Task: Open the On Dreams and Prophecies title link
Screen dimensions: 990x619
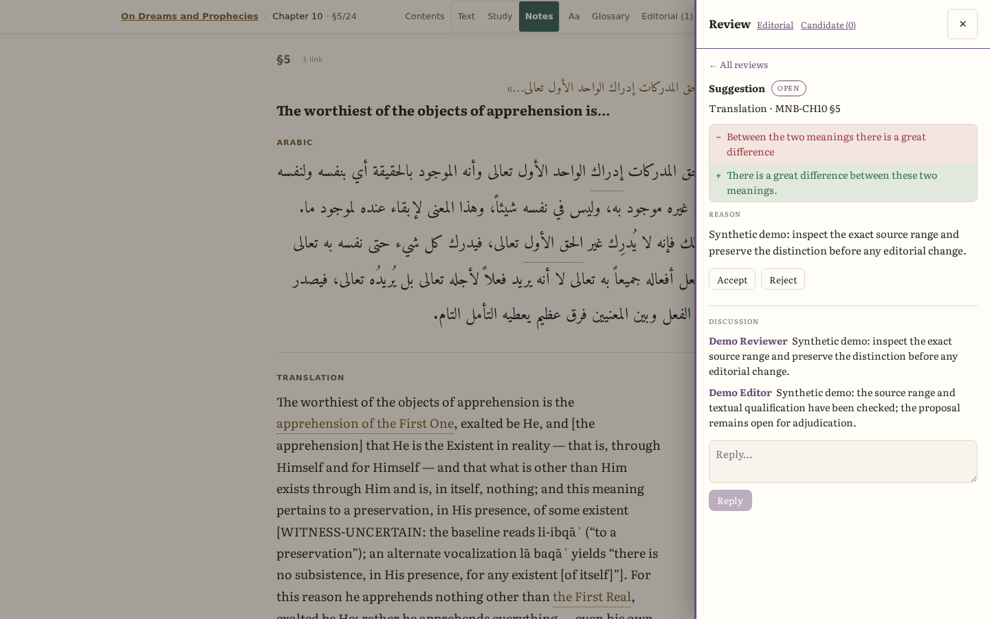Action: (190, 16)
